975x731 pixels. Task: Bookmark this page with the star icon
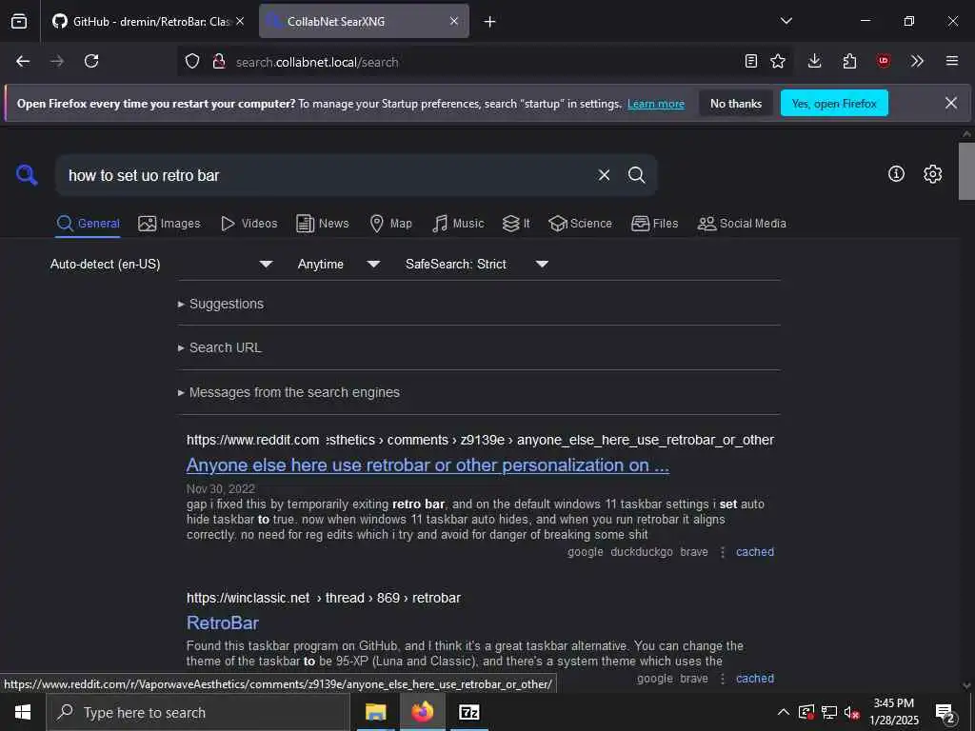coord(778,61)
